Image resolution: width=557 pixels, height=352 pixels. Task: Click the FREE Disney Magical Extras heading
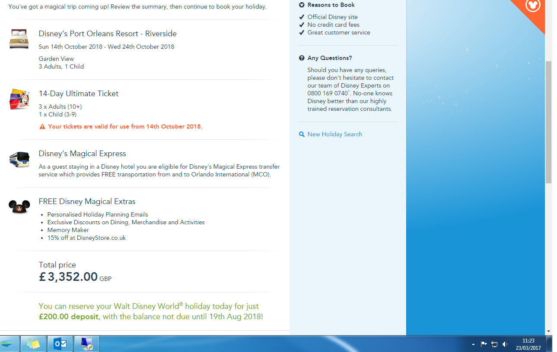[x=87, y=201]
